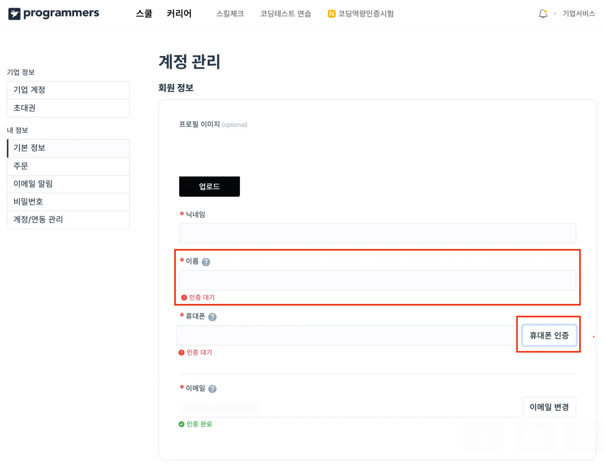Open the notification bell
Screen dimensions: 604x475
point(543,14)
